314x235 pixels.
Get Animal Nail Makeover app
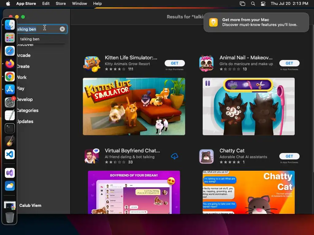pos(289,63)
